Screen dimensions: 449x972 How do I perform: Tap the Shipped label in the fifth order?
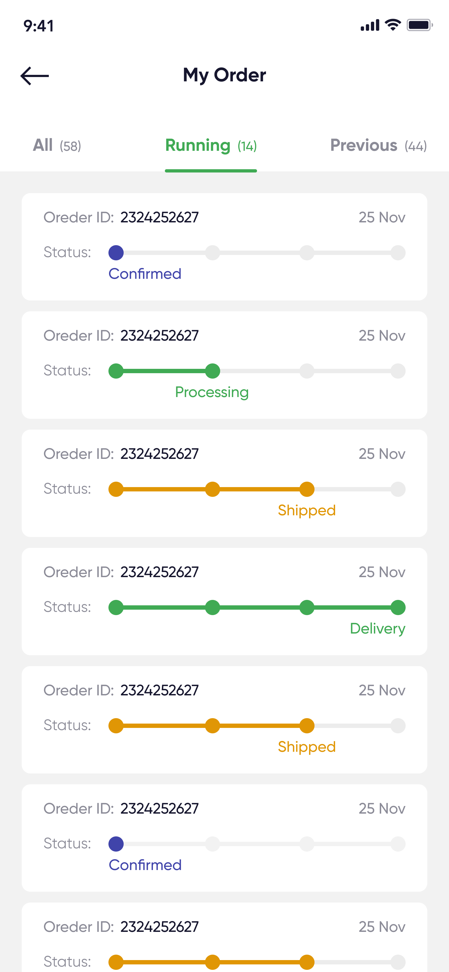coord(307,747)
